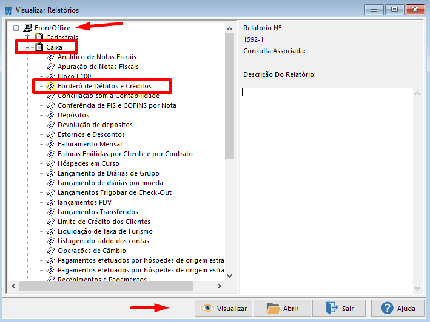Select Listagem do saldo das contas report
The image size is (430, 322).
click(x=103, y=241)
